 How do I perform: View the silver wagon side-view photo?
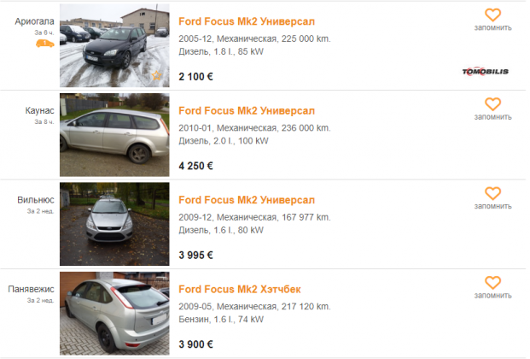[114, 135]
